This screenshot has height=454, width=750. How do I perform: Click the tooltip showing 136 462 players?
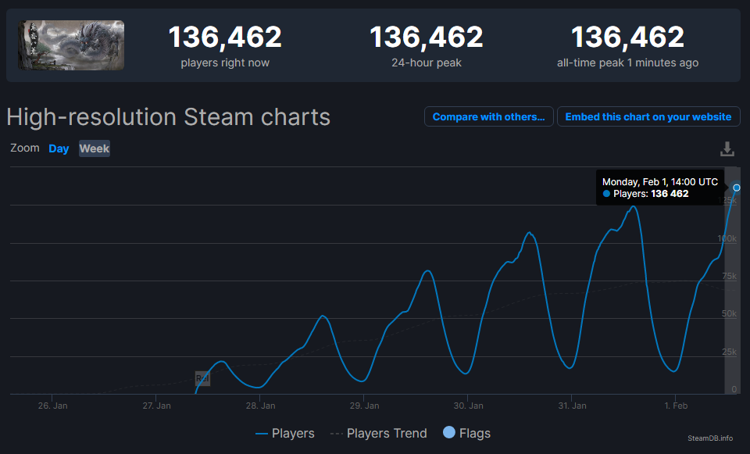tap(660, 188)
